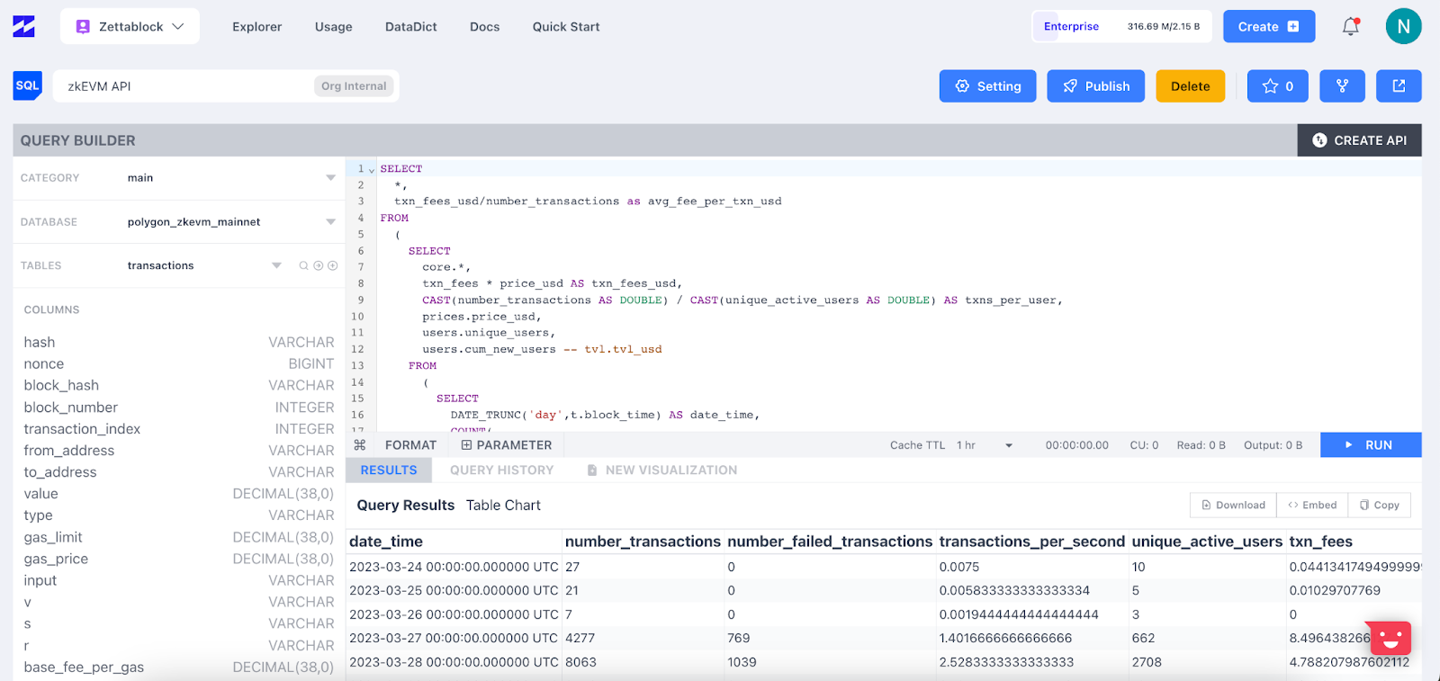Image resolution: width=1440 pixels, height=681 pixels.
Task: Switch to the RESULTS tab
Action: point(389,470)
